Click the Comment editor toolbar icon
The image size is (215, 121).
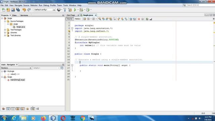pyautogui.click(x=147, y=19)
